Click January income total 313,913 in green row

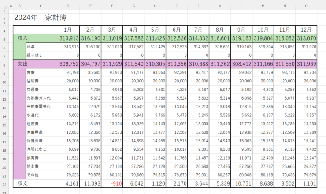(x=68, y=38)
